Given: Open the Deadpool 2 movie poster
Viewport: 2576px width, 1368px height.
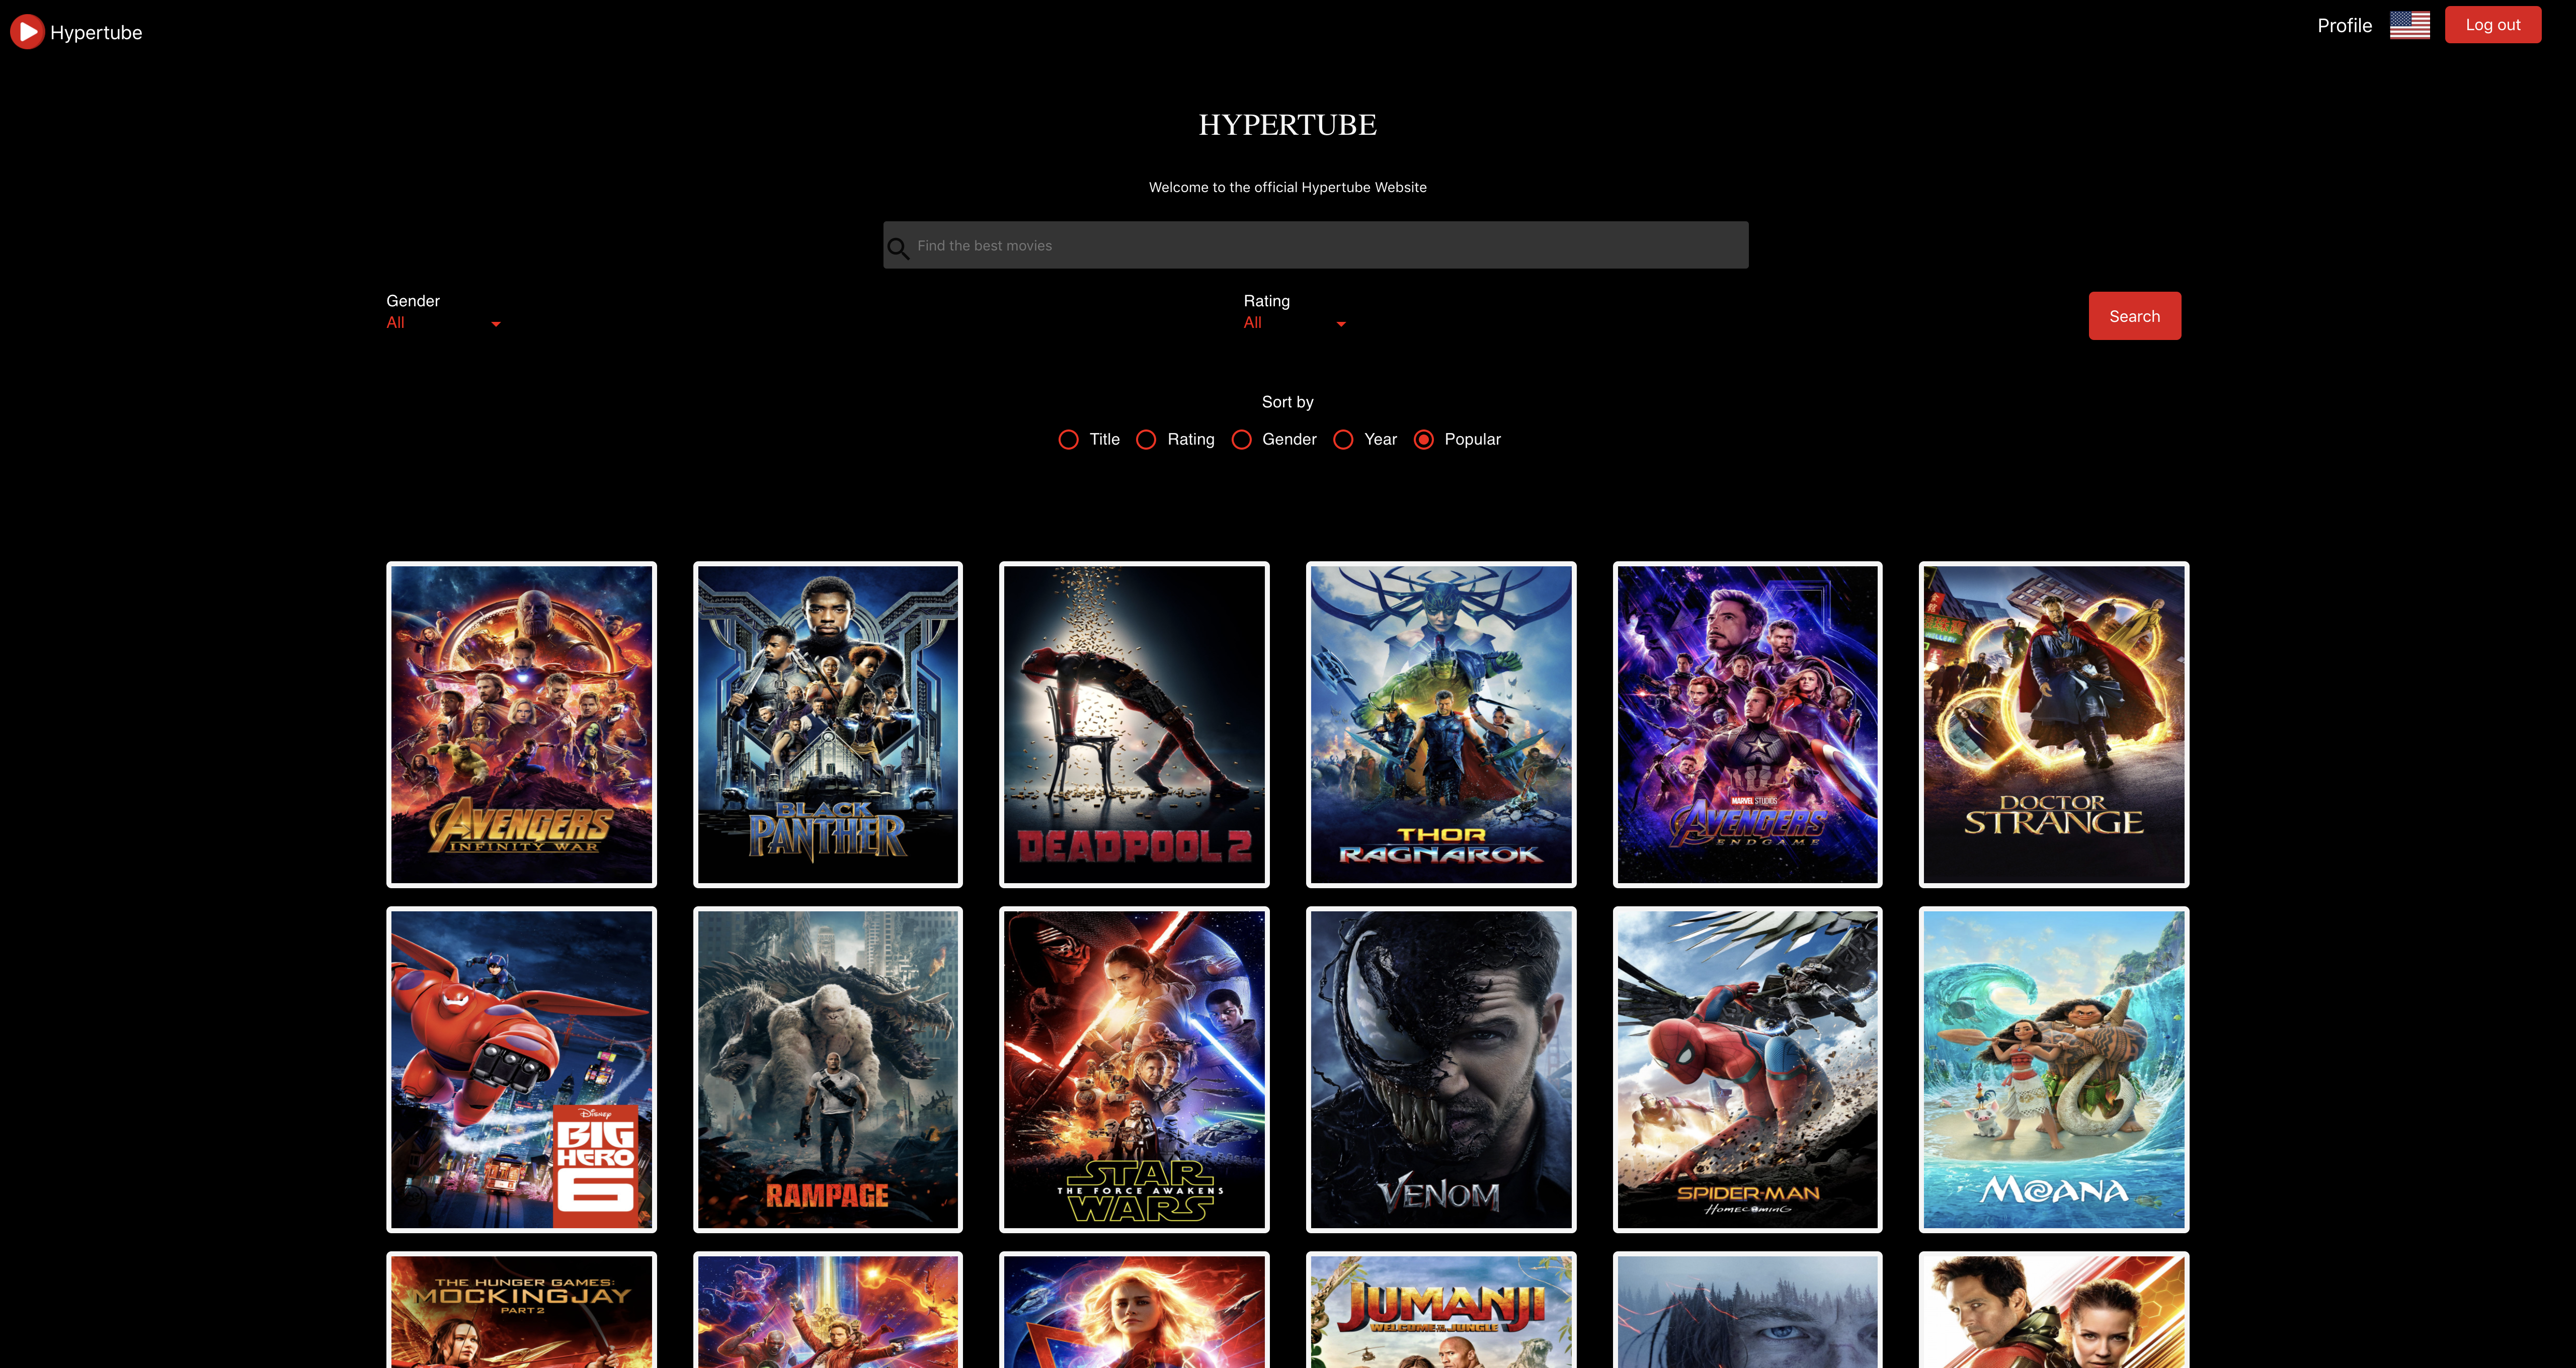Looking at the screenshot, I should 1134,724.
